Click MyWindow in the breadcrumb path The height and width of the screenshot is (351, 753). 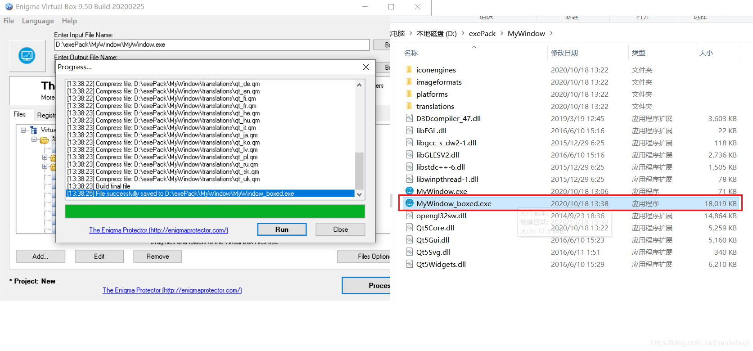[526, 33]
